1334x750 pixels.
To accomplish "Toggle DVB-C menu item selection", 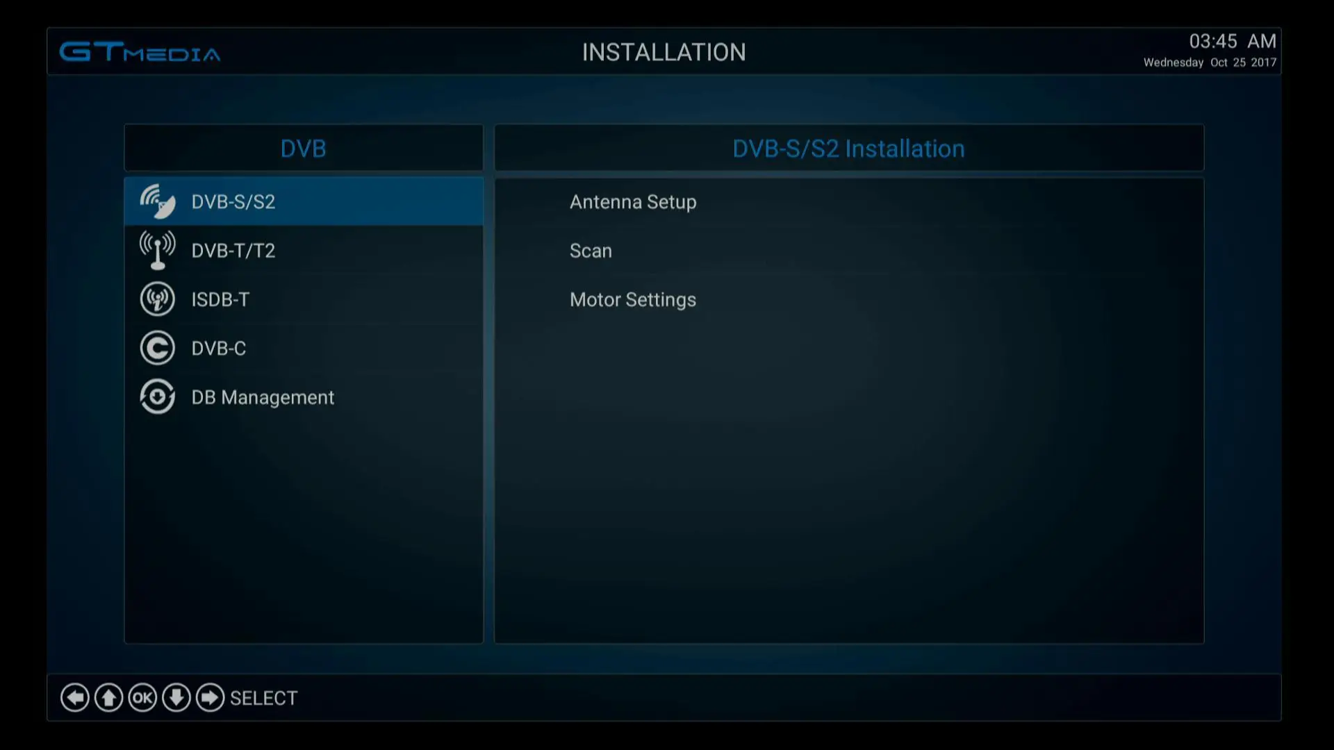I will [303, 348].
